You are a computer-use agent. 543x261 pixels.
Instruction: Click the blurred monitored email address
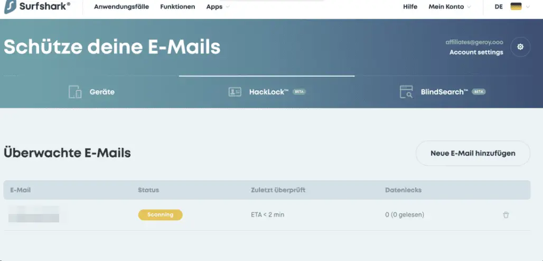tap(34, 214)
